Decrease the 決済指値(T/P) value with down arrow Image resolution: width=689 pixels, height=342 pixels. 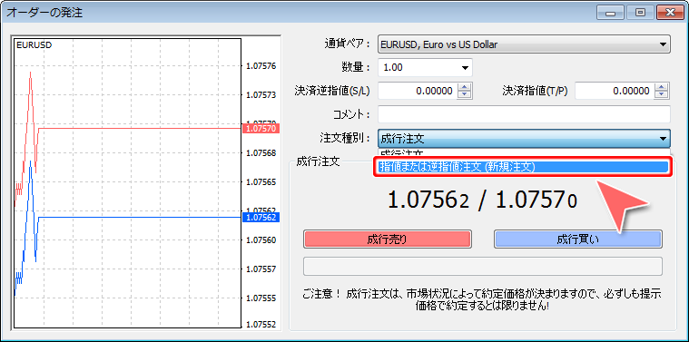tap(662, 95)
